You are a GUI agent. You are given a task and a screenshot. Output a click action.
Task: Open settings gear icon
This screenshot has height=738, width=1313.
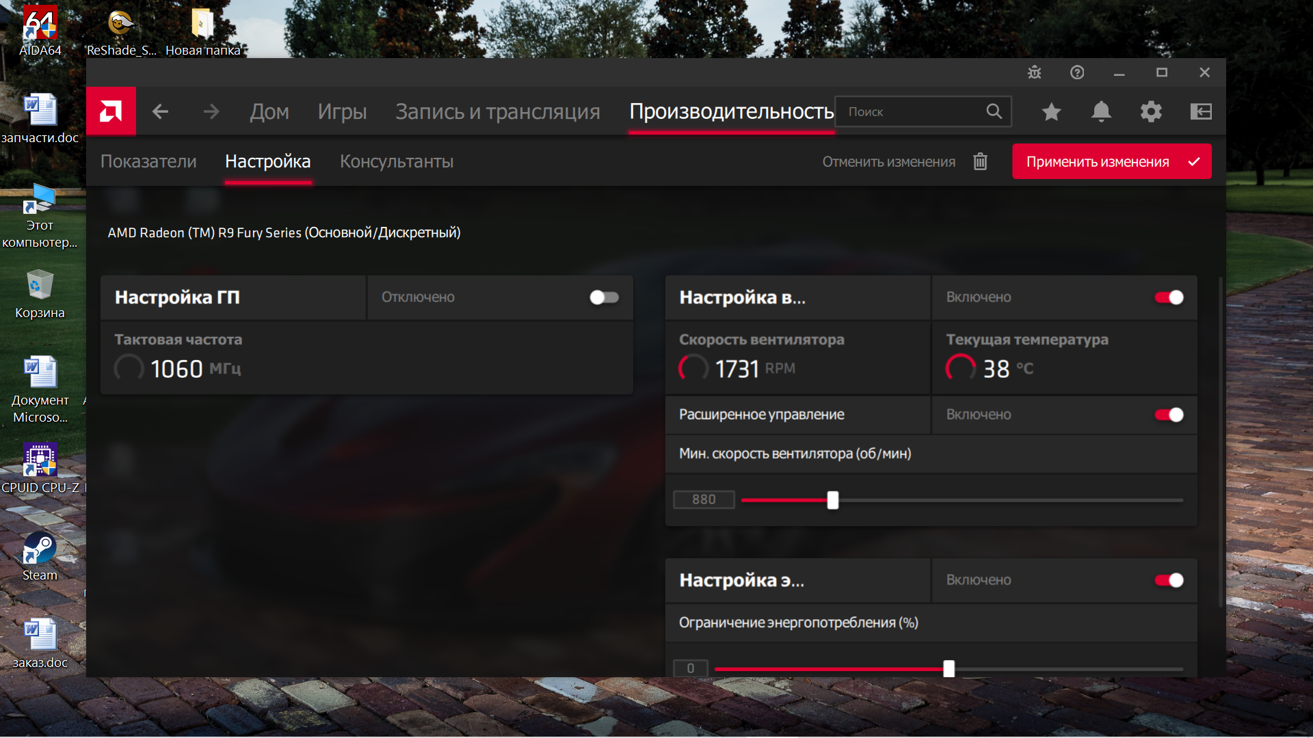[x=1151, y=111]
